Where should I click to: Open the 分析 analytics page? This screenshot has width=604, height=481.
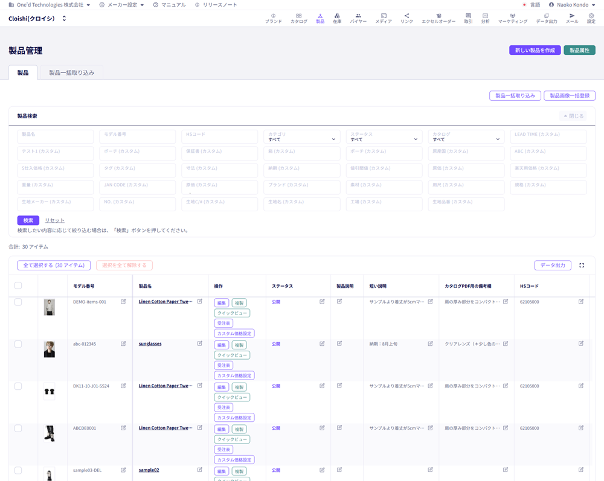tap(486, 19)
